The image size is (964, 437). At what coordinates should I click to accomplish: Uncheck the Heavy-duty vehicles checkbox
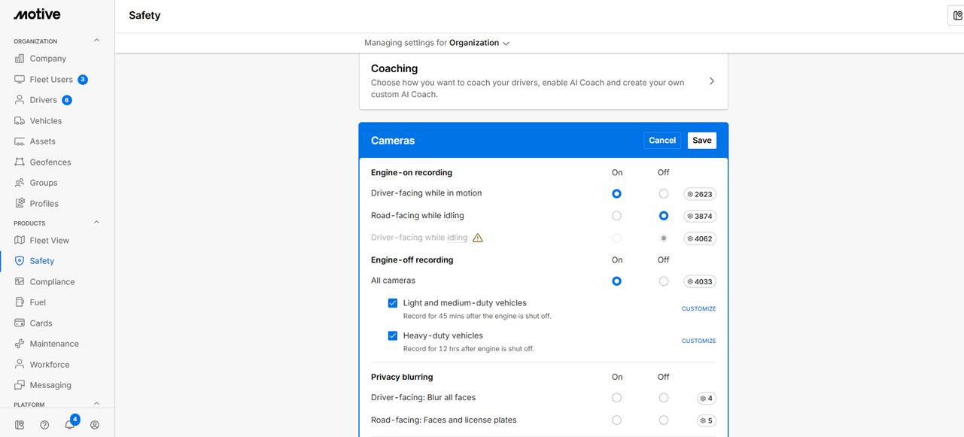click(393, 336)
